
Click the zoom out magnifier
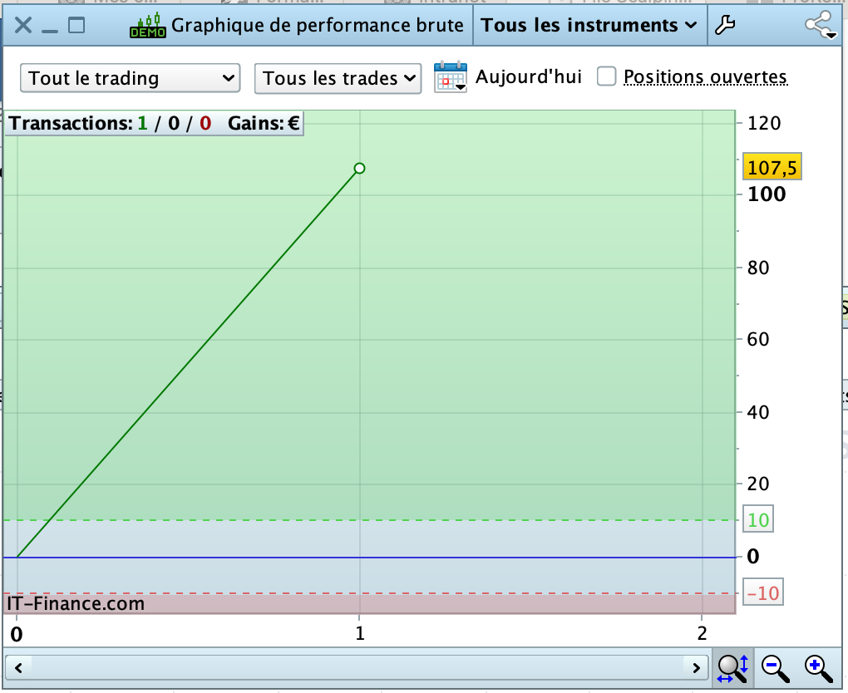point(775,668)
